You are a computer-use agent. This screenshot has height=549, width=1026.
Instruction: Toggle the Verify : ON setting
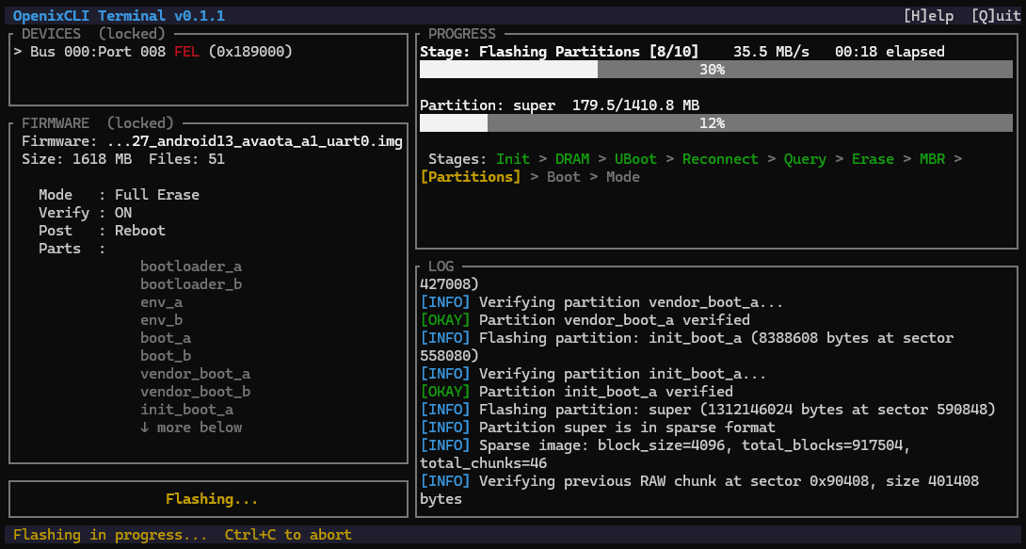point(85,213)
